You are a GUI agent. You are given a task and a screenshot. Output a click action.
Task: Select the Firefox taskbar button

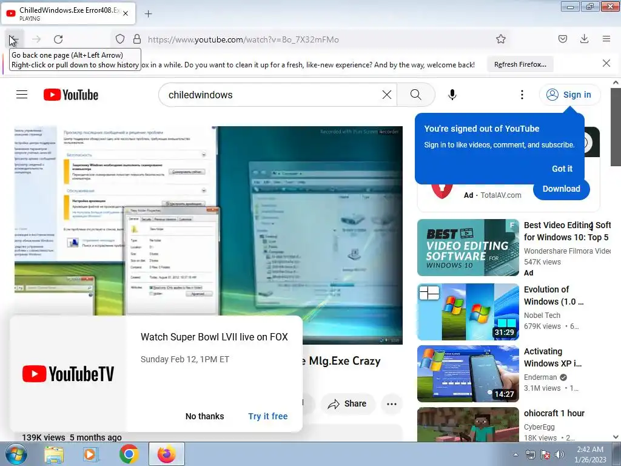[167, 454]
